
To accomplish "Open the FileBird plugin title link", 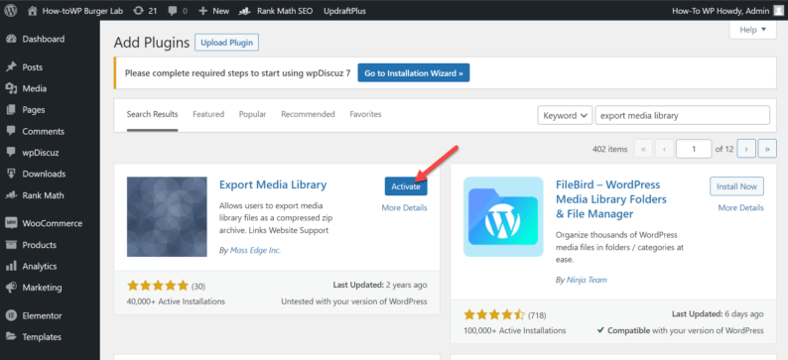I will tap(611, 199).
